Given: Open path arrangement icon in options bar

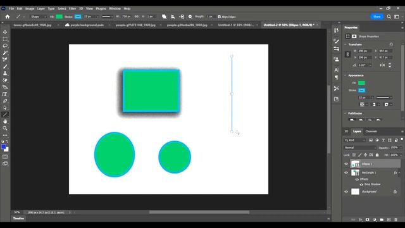Looking at the screenshot, I should [182, 16].
